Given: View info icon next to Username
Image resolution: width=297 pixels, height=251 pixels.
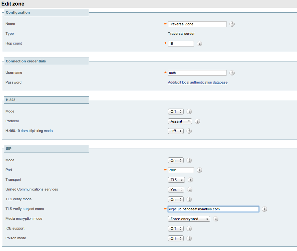Looking at the screenshot, I should click(232, 73).
